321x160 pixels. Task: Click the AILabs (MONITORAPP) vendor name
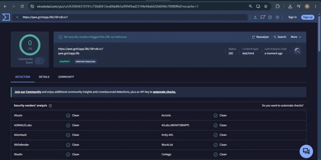pyautogui.click(x=175, y=125)
